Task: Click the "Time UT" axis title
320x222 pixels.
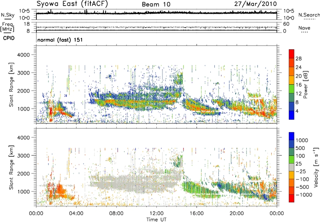Action: (156, 220)
